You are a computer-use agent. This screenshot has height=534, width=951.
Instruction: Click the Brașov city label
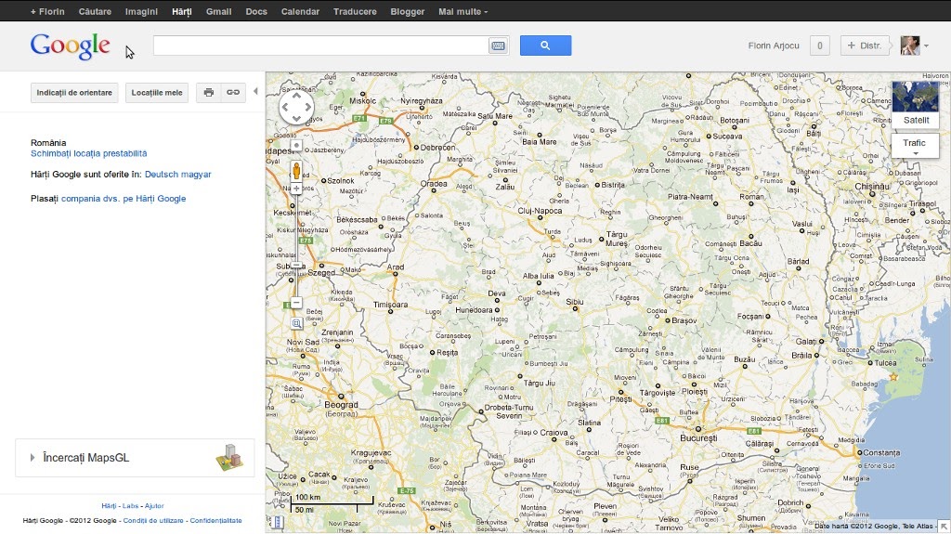coord(684,320)
